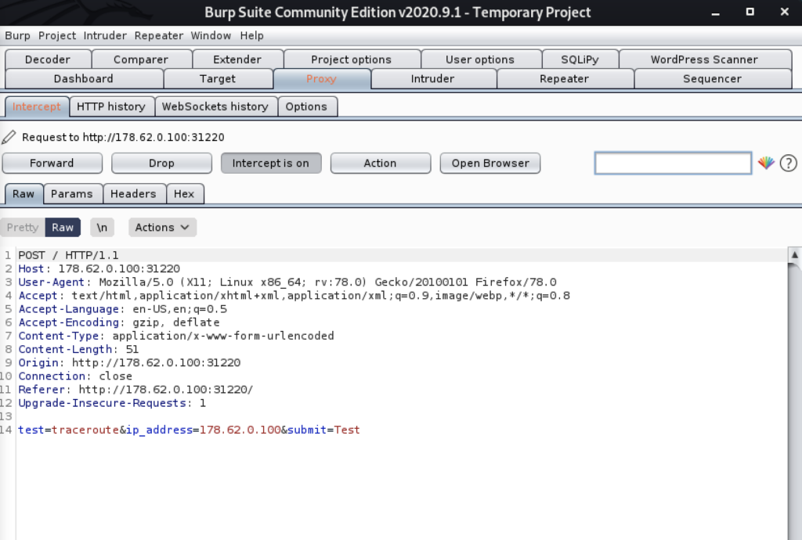Click the Content-Type header line
Screen dimensions: 802x540
tap(176, 336)
